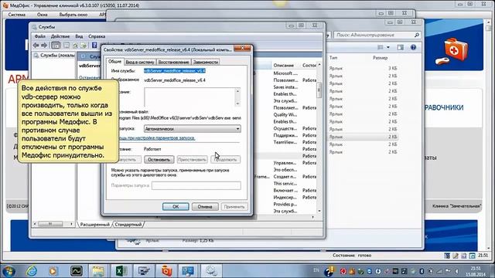Click the Forward arrow in Services toolbar
495x278 pixels.
coord(44,46)
